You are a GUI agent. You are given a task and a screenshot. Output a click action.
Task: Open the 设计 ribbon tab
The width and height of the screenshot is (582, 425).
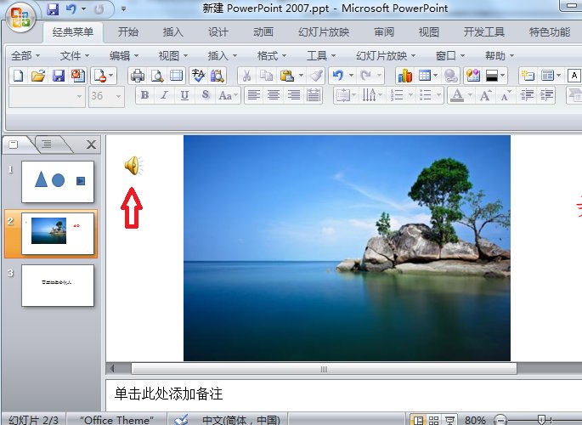[218, 32]
